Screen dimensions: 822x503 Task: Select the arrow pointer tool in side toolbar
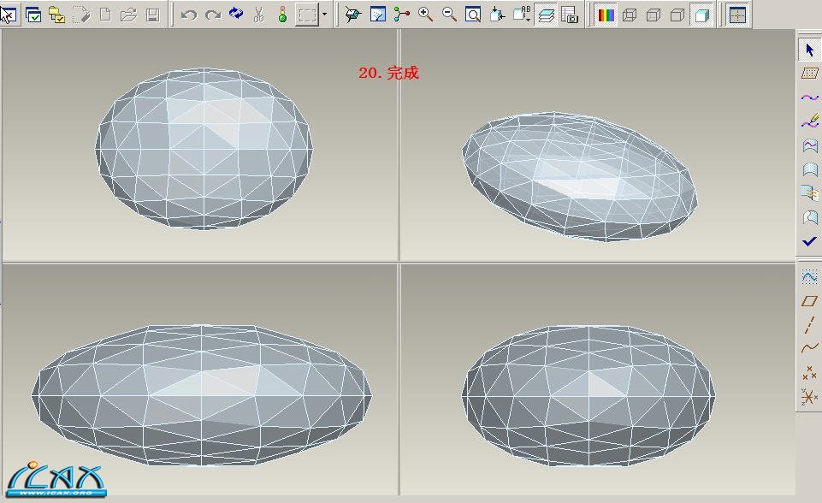point(809,50)
